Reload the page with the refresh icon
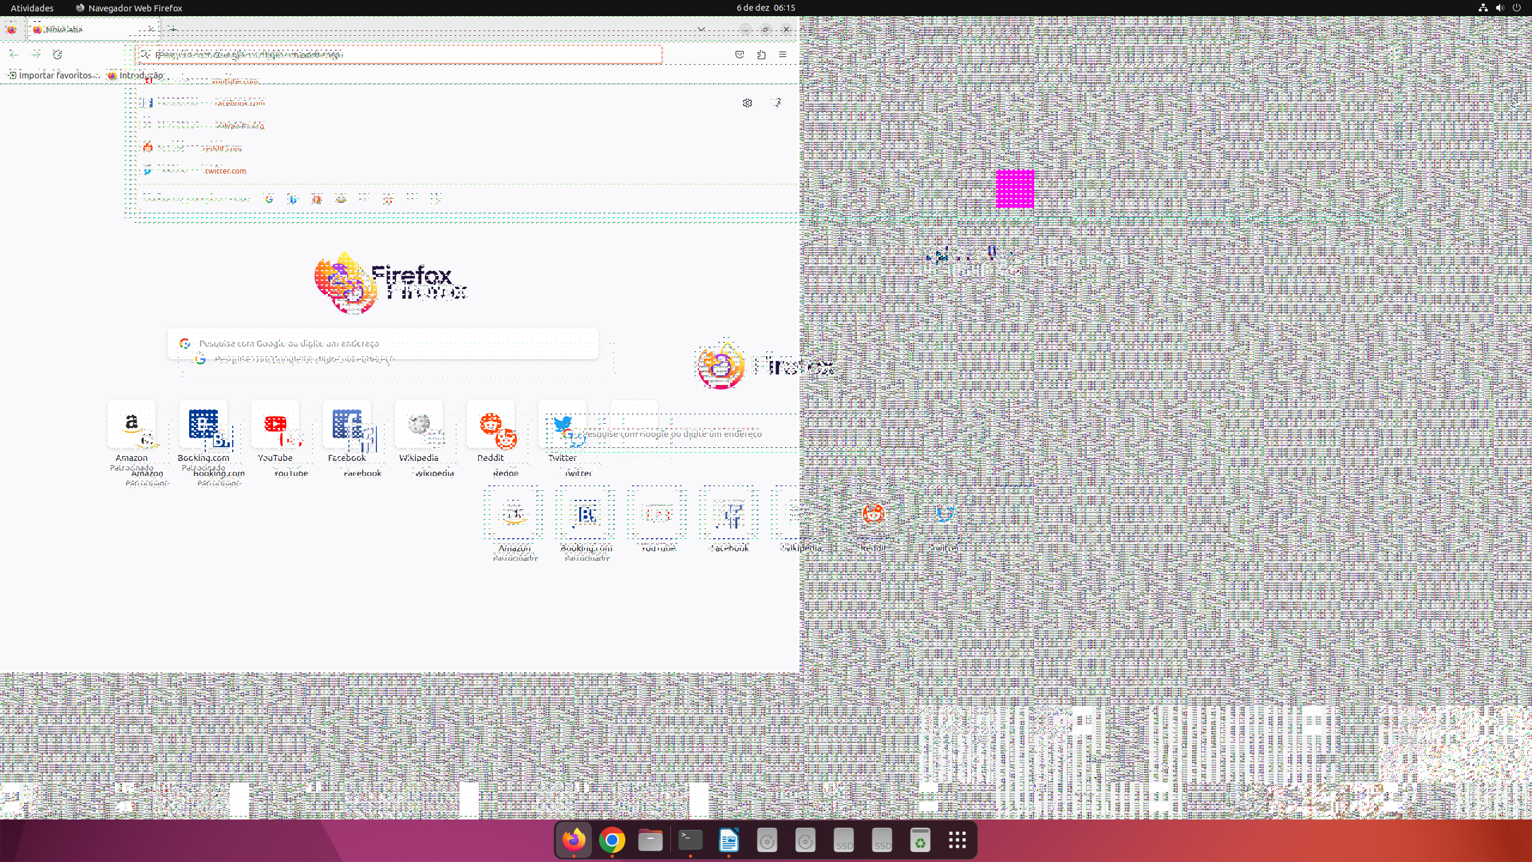The image size is (1532, 862). 57,54
